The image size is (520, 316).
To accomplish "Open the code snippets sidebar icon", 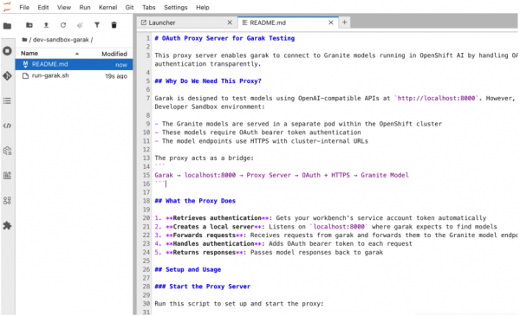I will [7, 126].
